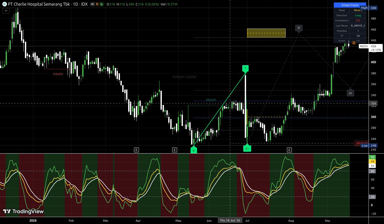The width and height of the screenshot is (384, 224).
Task: Collapse the indicator legend with the chevron
Action: (6, 11)
